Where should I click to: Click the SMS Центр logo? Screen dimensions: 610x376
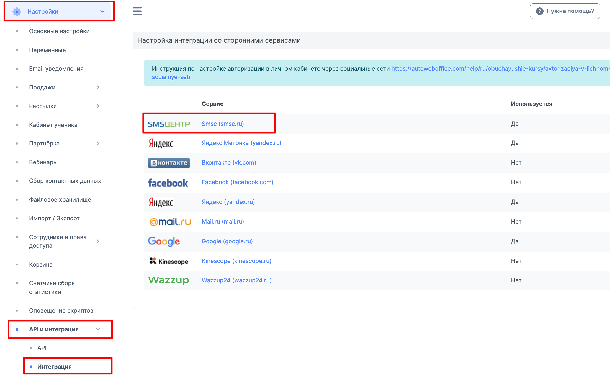pyautogui.click(x=169, y=124)
